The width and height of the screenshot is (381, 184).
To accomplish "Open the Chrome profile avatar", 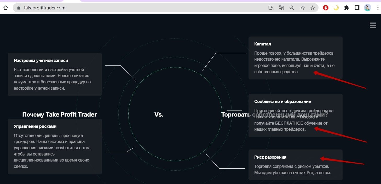I will [x=367, y=8].
